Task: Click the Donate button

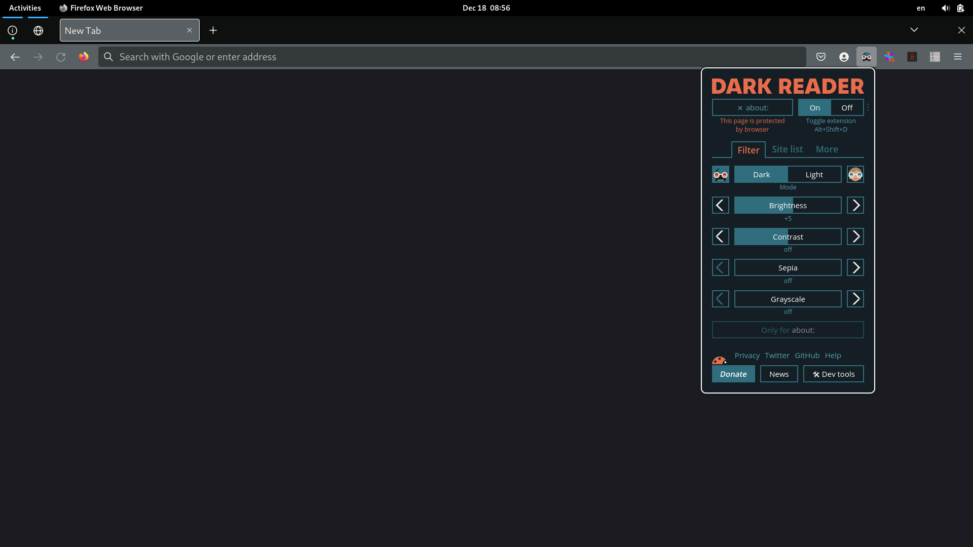Action: [x=733, y=374]
